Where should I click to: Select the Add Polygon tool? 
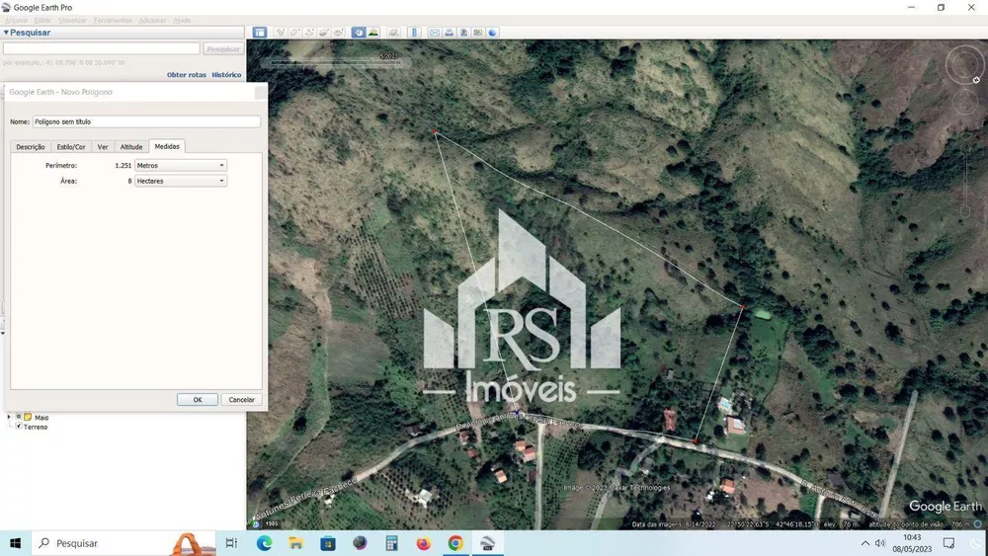pyautogui.click(x=294, y=33)
